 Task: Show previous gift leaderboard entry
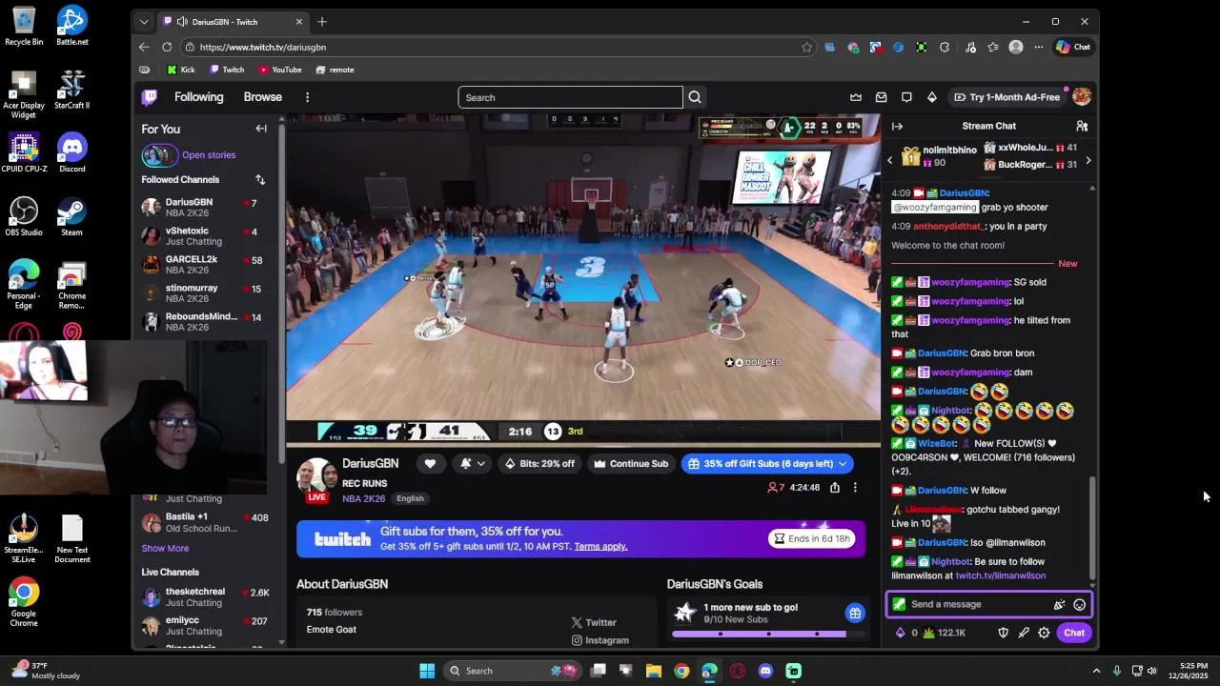(x=890, y=160)
